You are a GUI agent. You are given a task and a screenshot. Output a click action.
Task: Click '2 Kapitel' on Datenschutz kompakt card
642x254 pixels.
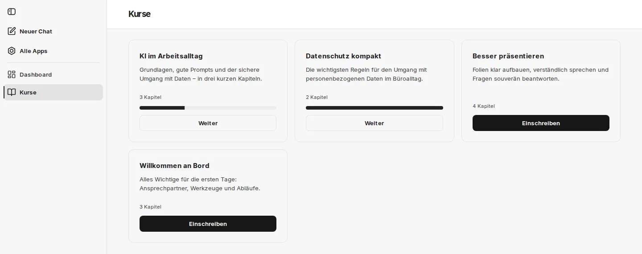click(x=317, y=97)
